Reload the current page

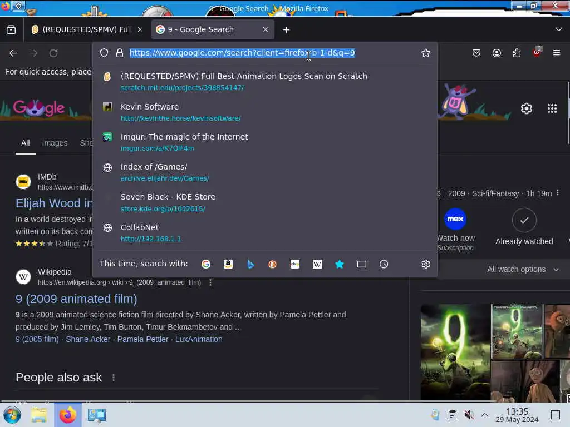[x=53, y=53]
